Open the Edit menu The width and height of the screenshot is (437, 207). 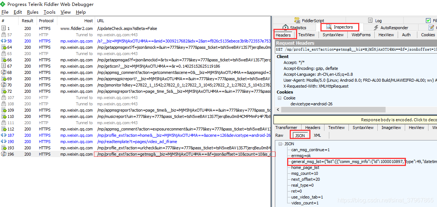point(18,12)
